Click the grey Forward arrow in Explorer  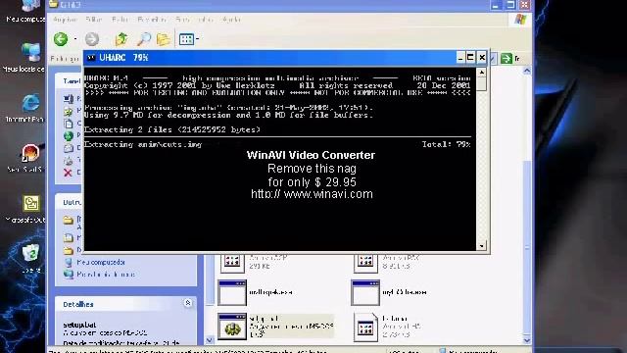(x=92, y=39)
